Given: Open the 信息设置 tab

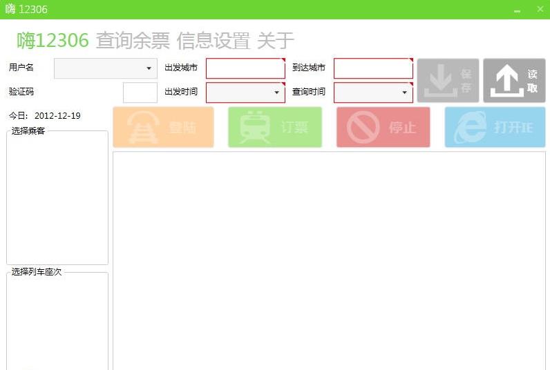Looking at the screenshot, I should pos(213,41).
